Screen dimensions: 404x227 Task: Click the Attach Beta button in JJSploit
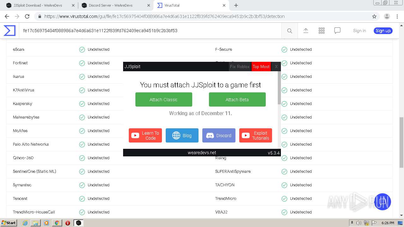pos(237,99)
